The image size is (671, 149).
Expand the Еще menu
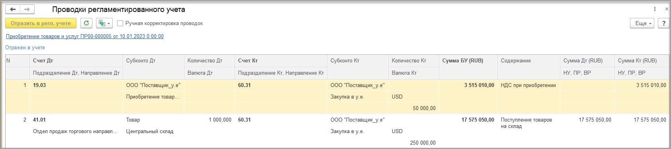coord(642,23)
